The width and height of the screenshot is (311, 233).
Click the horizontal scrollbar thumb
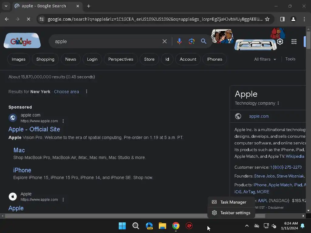135,216
